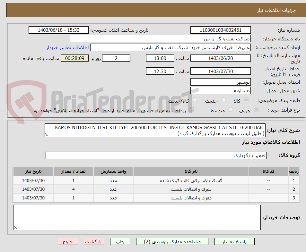This screenshot has width=306, height=252.
Task: Click buyer name field شرکت نفت و گاز پارس
Action: pyautogui.click(x=160, y=39)
